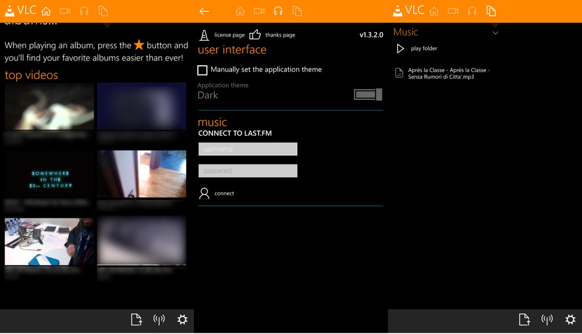Open file icon in the left bottom bar
582x334 pixels.
137,319
